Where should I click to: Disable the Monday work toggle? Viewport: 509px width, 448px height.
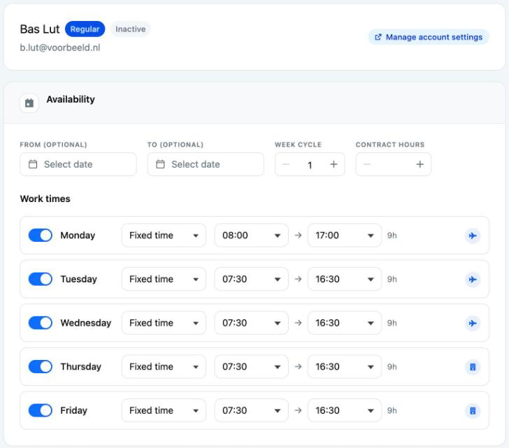pos(41,236)
